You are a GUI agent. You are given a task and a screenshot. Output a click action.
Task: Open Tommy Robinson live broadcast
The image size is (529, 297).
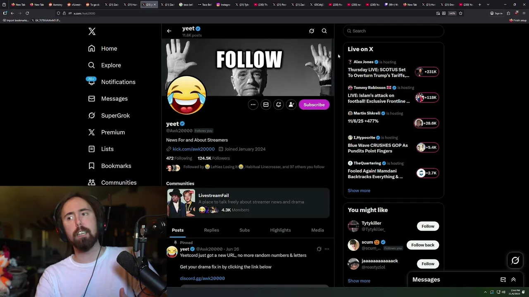tap(393, 95)
